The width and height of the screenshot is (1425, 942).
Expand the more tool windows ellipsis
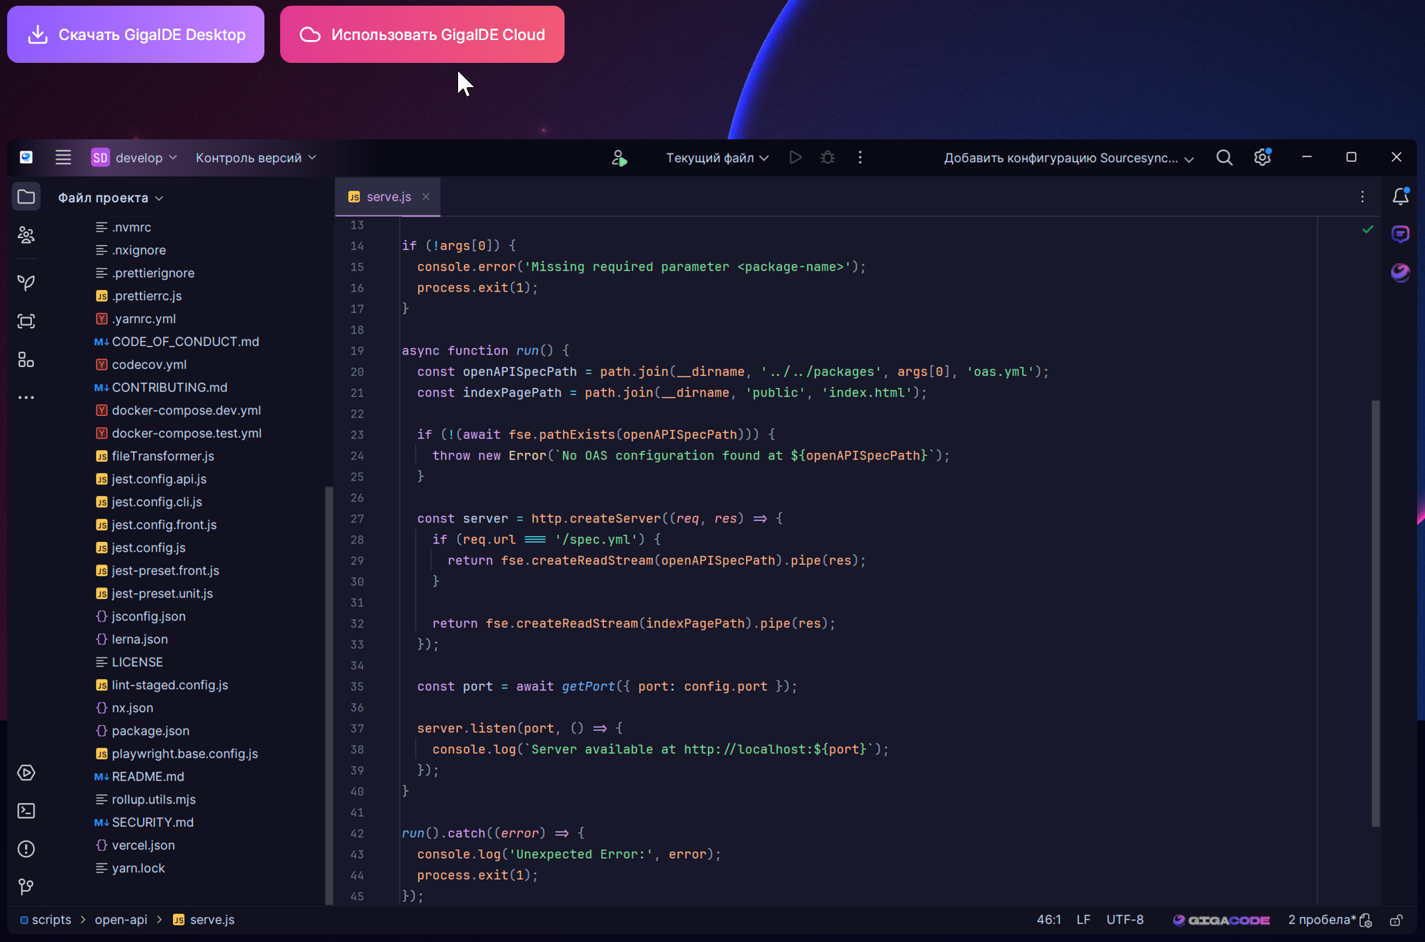pos(26,397)
